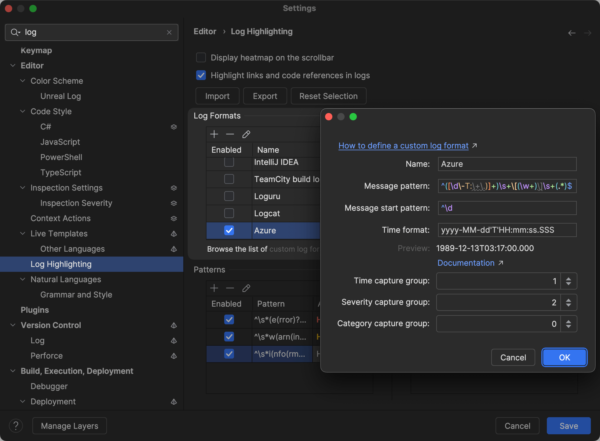This screenshot has width=600, height=441.
Task: Add a new pattern with the plus icon
Action: (x=214, y=288)
